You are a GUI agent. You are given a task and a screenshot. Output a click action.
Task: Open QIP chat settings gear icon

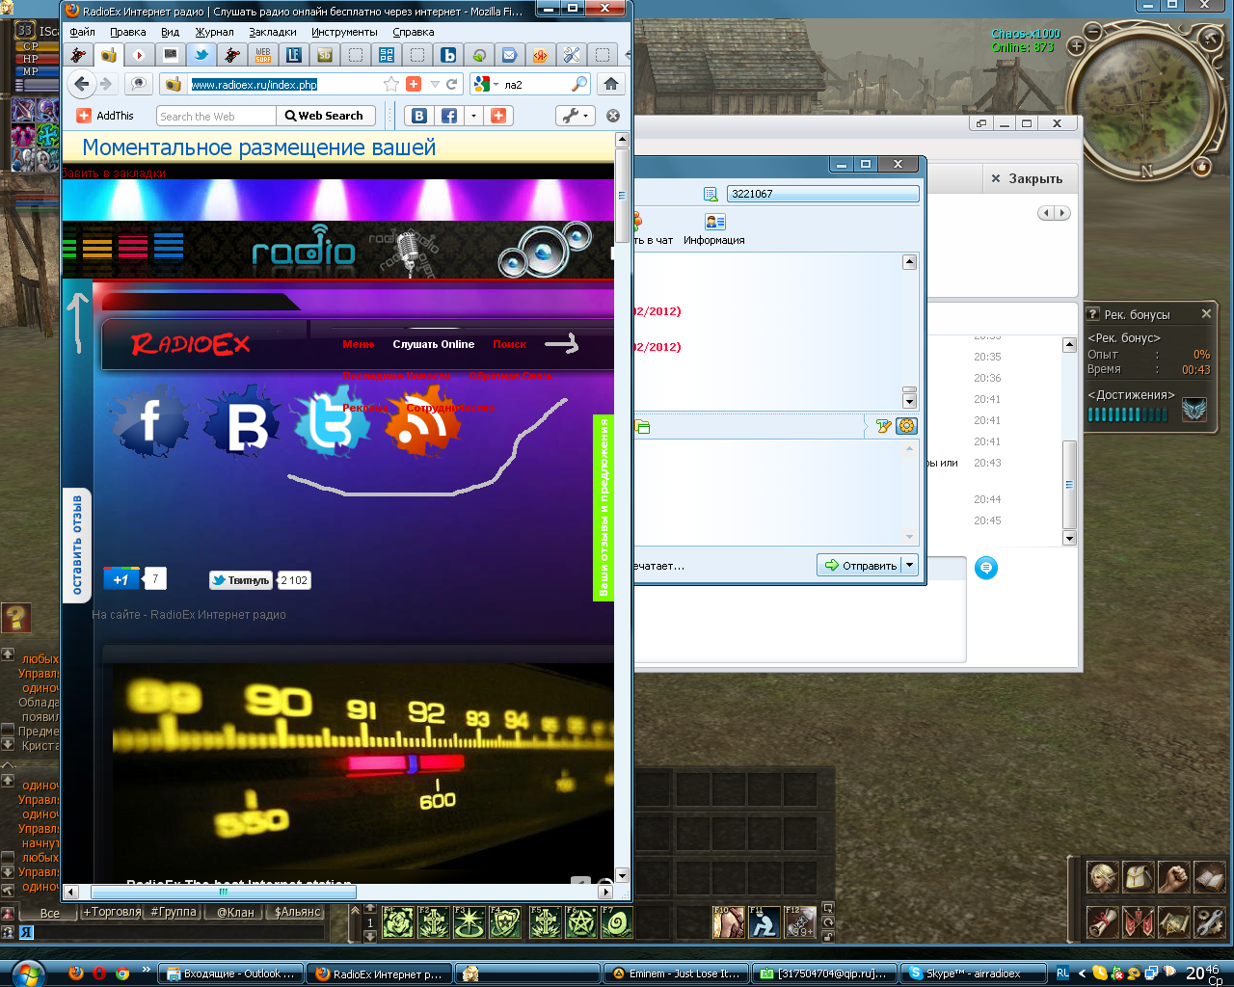[x=906, y=426]
